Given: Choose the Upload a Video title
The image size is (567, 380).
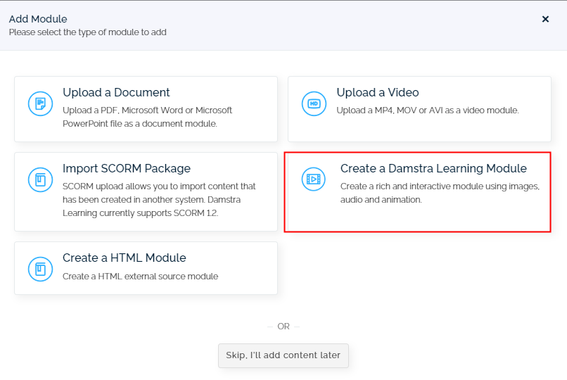Looking at the screenshot, I should coord(378,93).
